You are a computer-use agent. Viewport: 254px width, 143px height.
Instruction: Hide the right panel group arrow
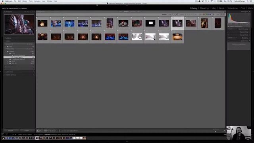pyautogui.click(x=253, y=71)
